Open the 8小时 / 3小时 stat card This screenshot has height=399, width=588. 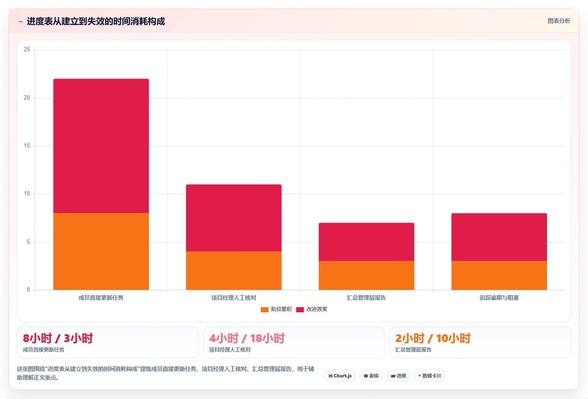(108, 342)
